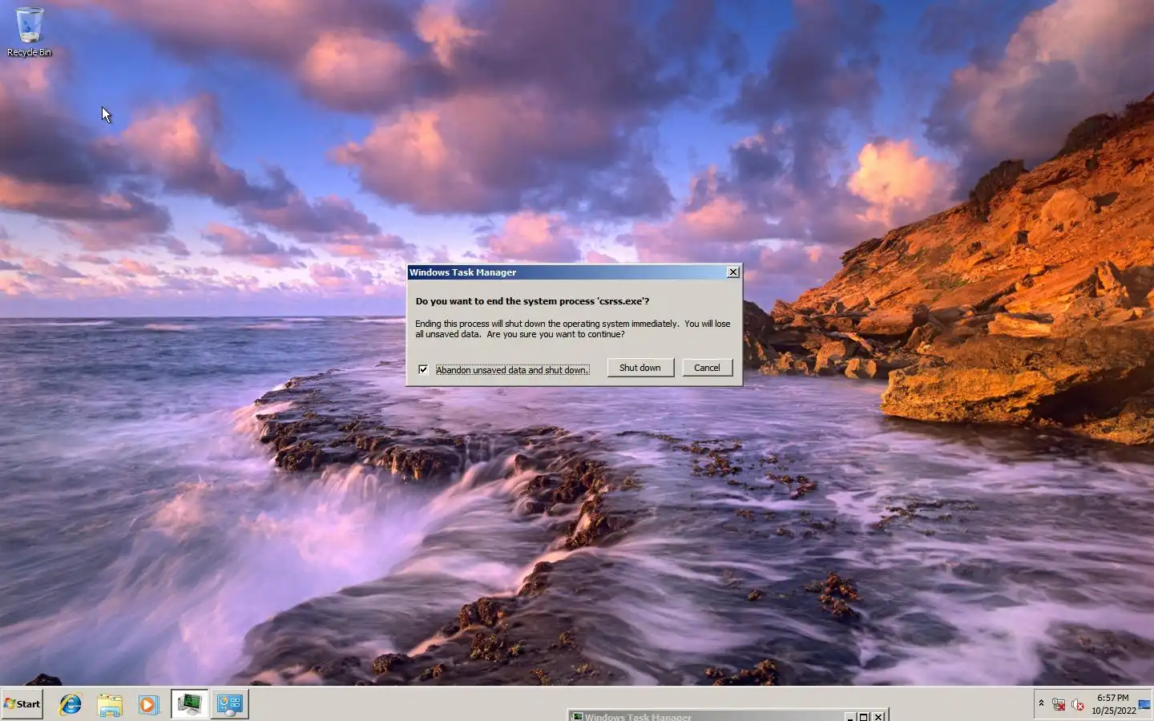Launch Internet Explorer from the taskbar
1154x721 pixels.
coord(71,704)
